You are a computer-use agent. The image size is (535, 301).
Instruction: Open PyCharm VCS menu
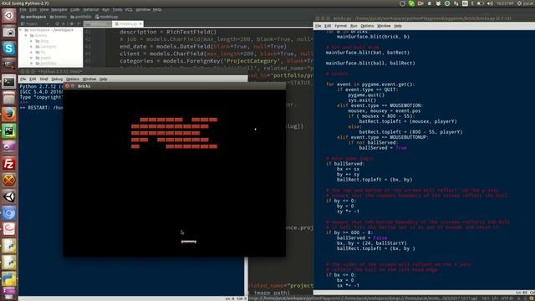click(x=129, y=9)
